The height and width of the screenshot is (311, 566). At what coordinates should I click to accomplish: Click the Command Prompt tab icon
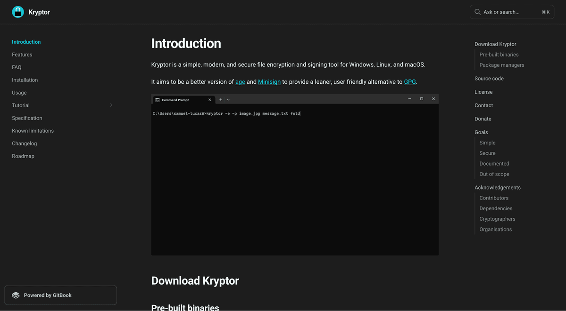tap(158, 100)
